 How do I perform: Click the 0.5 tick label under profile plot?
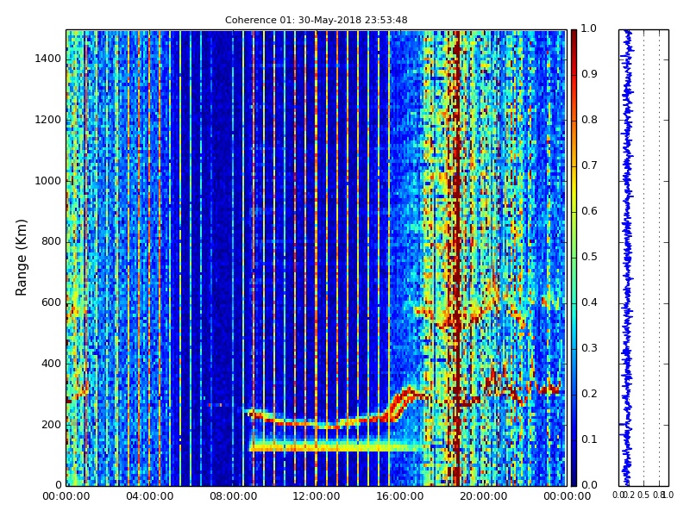point(643,495)
